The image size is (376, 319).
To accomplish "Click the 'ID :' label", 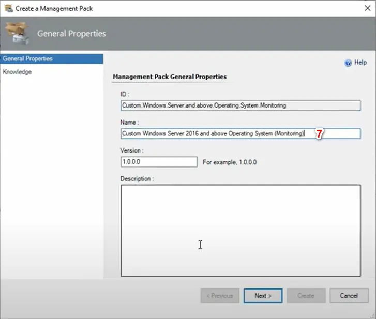I will click(x=125, y=94).
